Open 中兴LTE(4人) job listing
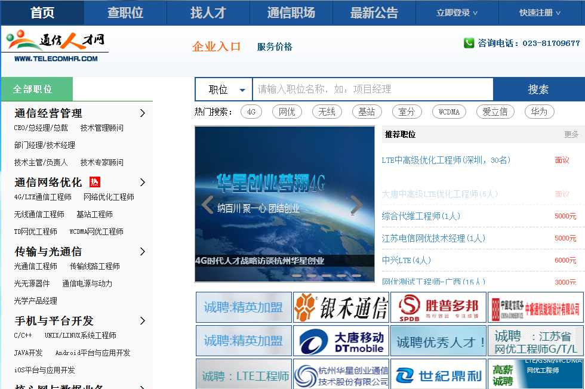 [407, 260]
